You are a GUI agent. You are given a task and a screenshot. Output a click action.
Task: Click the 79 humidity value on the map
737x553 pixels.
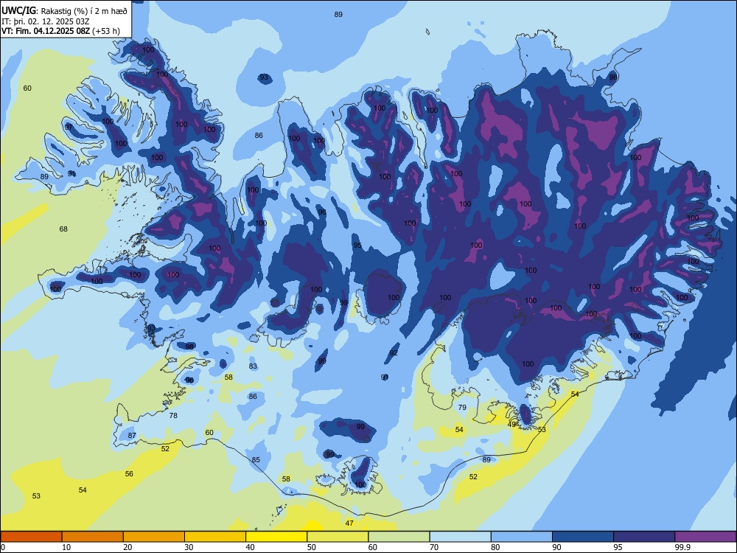462,407
